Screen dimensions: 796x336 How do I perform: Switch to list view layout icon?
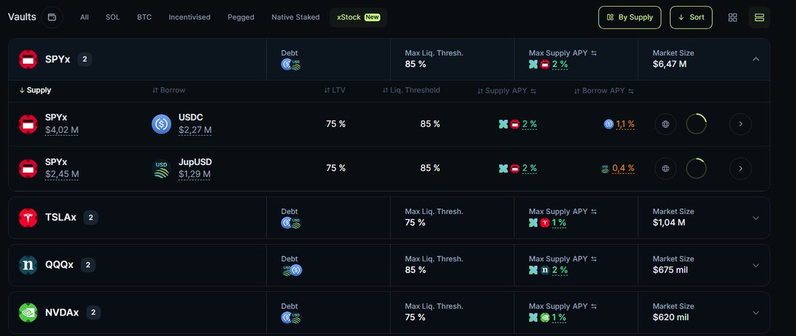[x=760, y=17]
